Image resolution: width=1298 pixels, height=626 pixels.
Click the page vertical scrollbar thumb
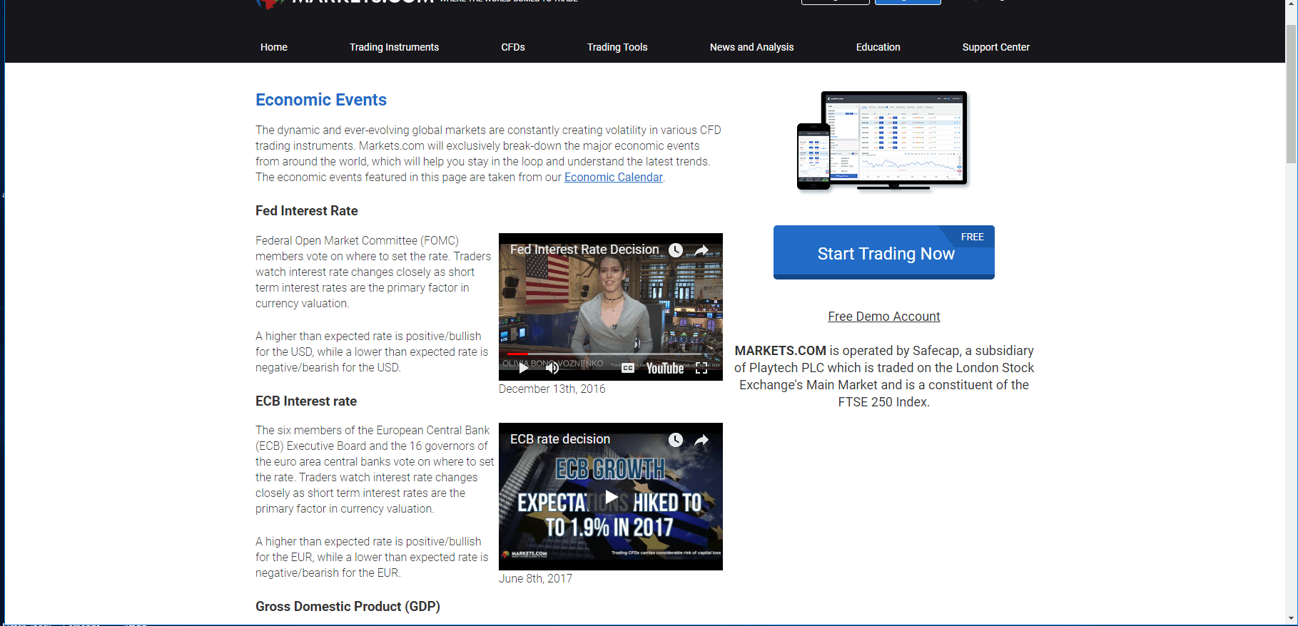pos(1292,94)
